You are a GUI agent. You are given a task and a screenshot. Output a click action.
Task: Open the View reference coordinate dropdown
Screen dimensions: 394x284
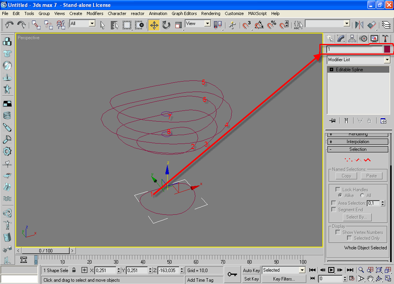point(198,24)
